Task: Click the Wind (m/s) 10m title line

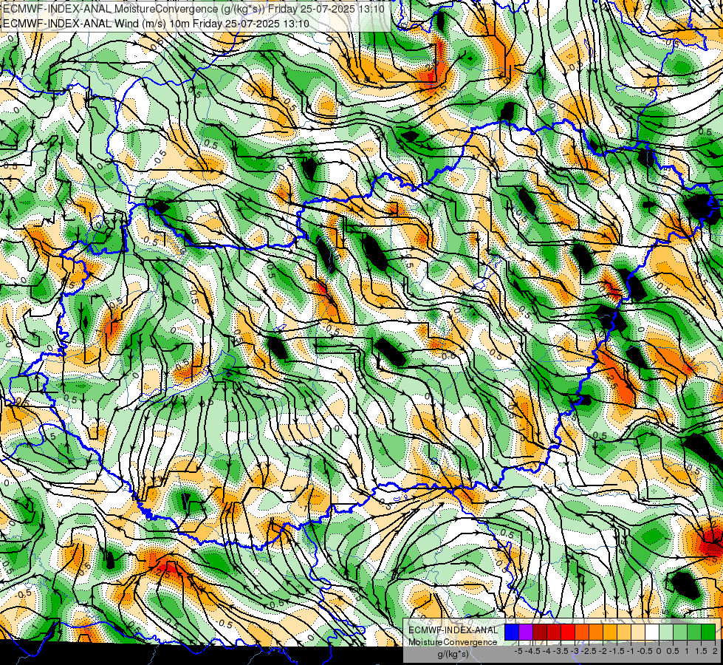Action: tap(156, 24)
